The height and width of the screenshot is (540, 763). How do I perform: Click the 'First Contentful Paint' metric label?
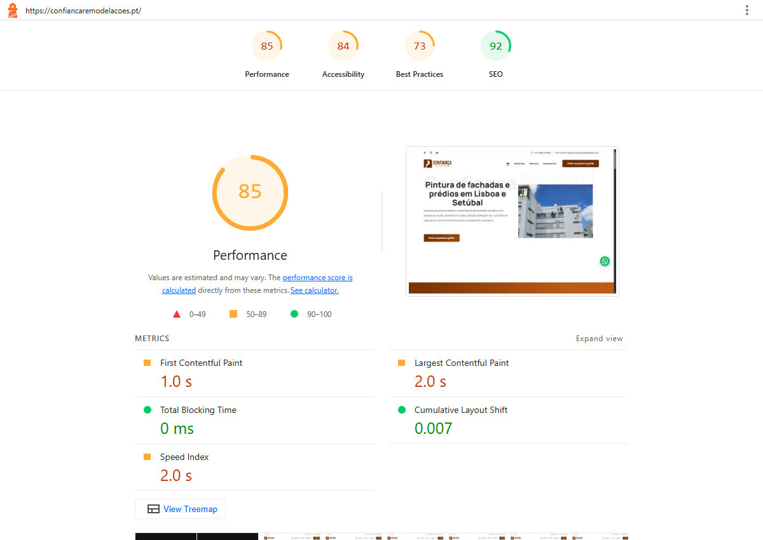click(x=201, y=363)
